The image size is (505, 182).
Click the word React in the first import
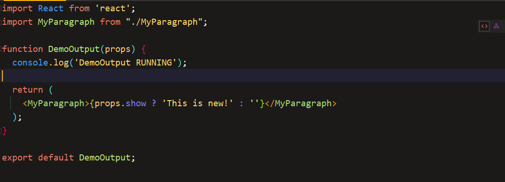point(51,9)
